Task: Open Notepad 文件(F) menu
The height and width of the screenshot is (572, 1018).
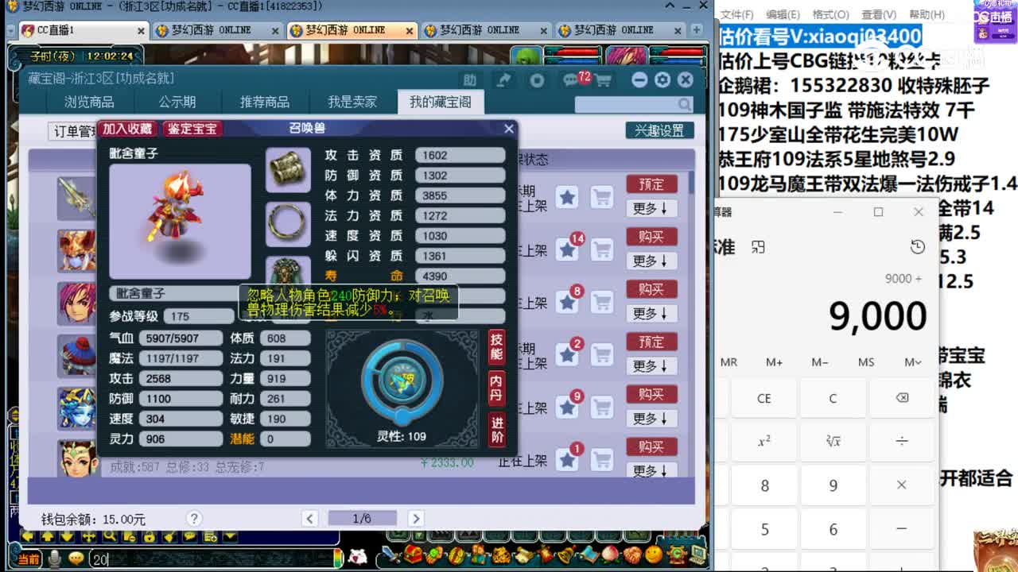Action: coord(737,14)
